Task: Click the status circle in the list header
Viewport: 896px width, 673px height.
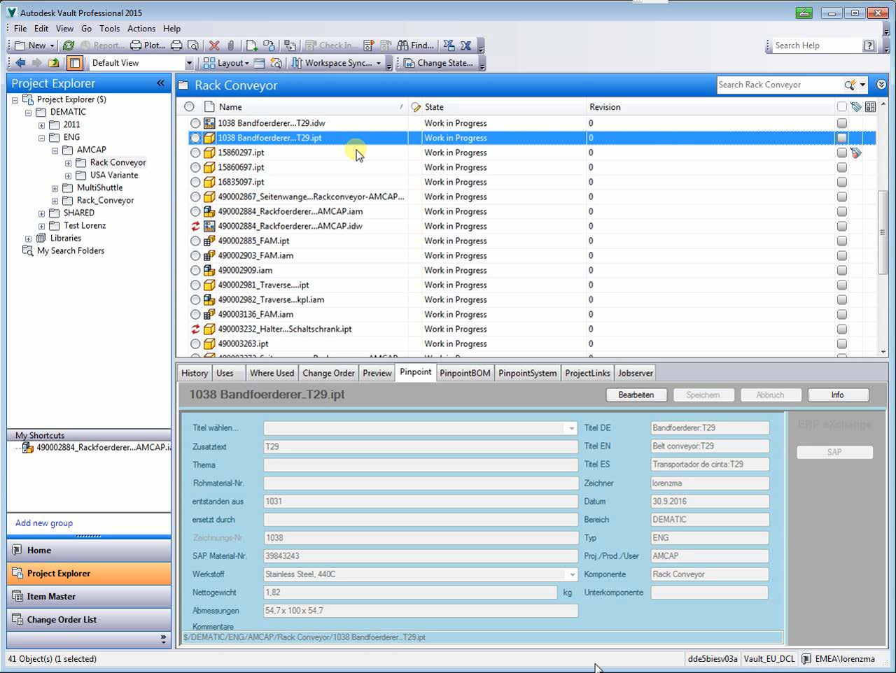Action: coord(189,107)
